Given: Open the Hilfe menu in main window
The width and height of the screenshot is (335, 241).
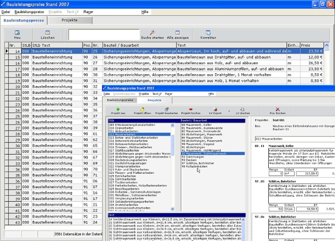Looking at the screenshot, I should [145, 11].
